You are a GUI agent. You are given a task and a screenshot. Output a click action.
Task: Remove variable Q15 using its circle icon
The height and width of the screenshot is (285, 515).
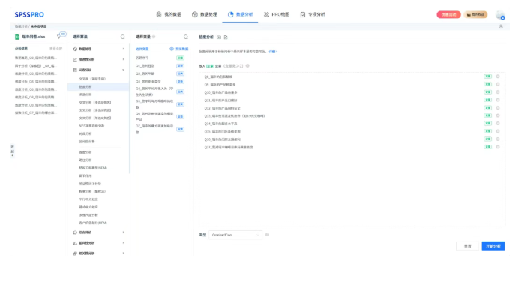coord(498,131)
